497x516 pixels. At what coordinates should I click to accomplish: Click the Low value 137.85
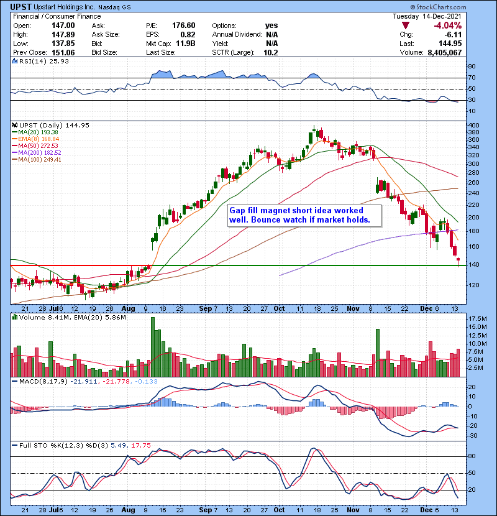pyautogui.click(x=63, y=44)
